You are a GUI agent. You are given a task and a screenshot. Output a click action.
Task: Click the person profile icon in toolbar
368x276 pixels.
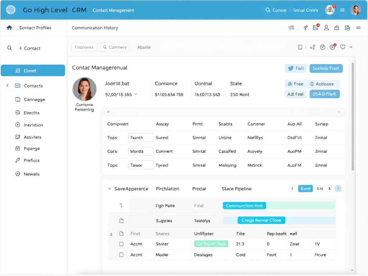pyautogui.click(x=326, y=28)
